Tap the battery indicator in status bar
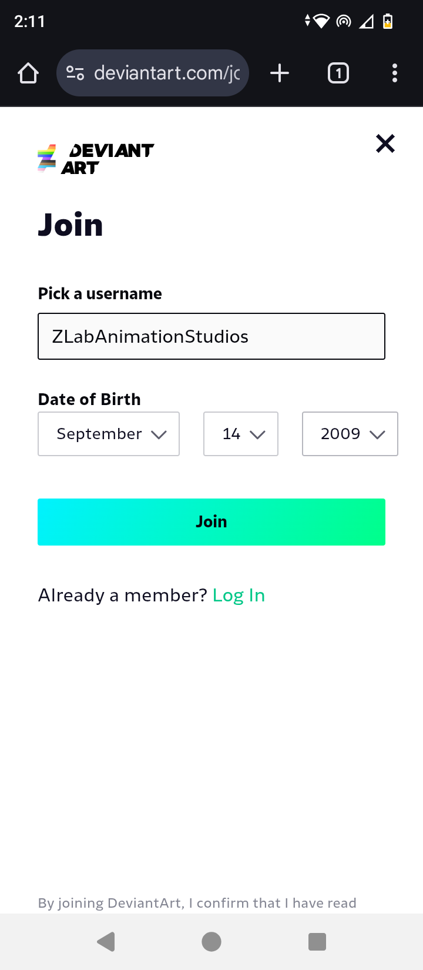 (388, 22)
